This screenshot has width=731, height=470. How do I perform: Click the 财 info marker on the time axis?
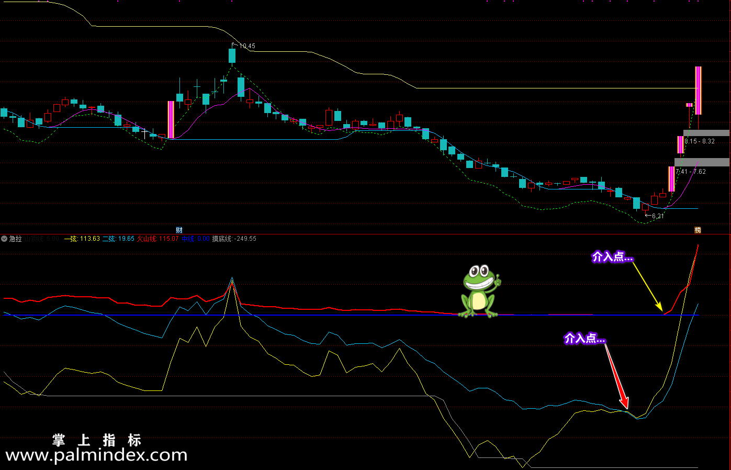[x=179, y=230]
